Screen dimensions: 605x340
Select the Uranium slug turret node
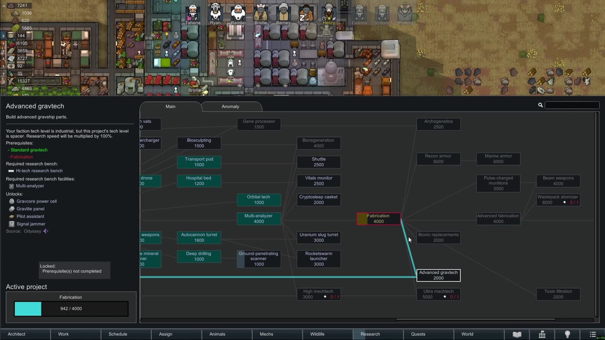(319, 238)
